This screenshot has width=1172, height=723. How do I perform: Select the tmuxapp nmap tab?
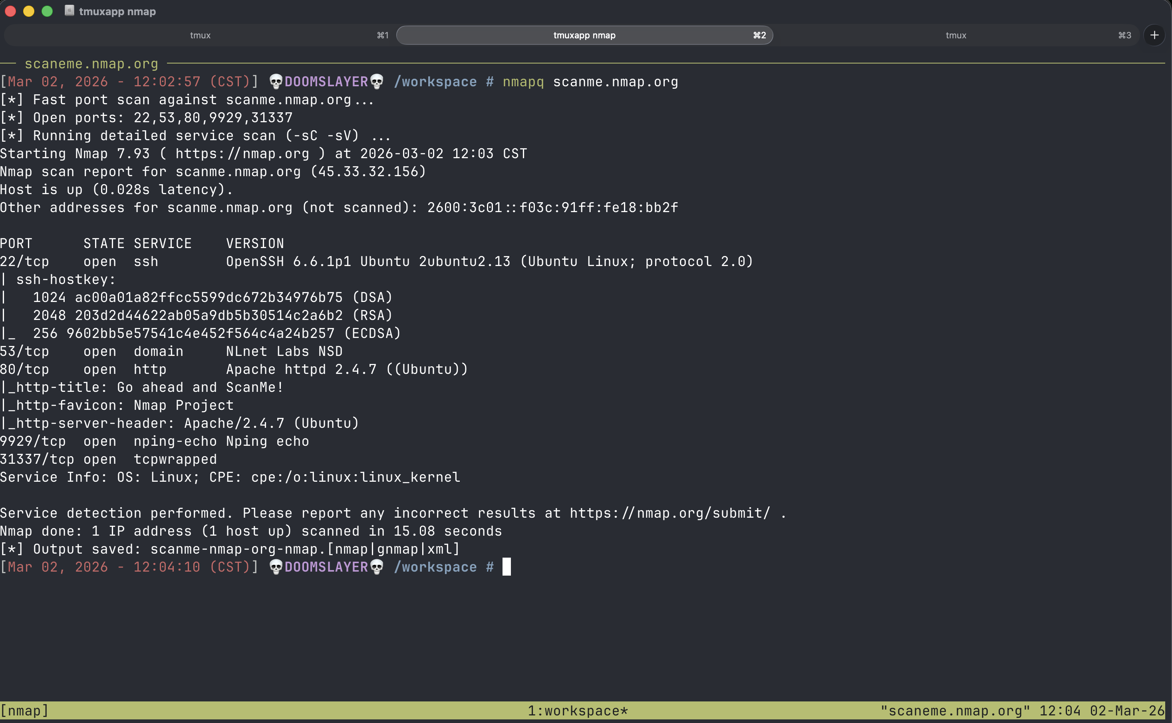tap(584, 35)
